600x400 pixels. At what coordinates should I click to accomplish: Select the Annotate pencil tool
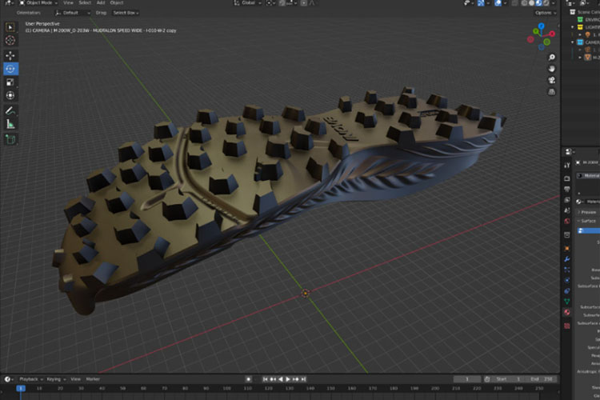click(10, 110)
